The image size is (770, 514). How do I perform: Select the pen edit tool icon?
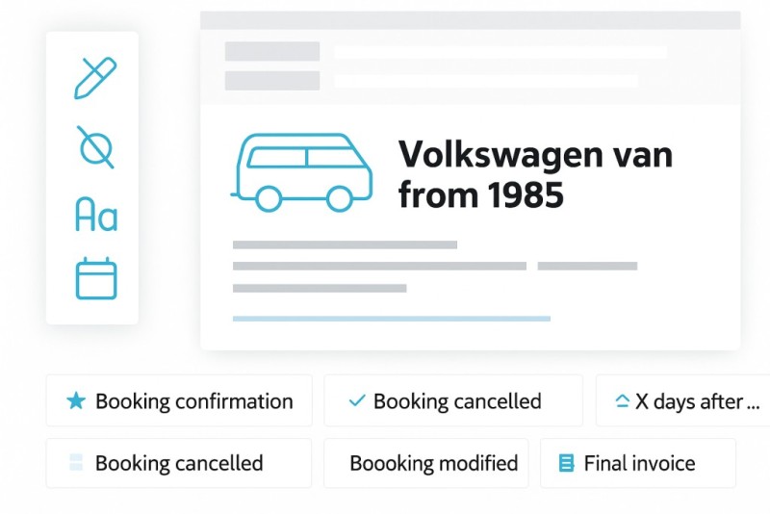pos(95,78)
